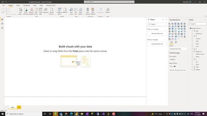Click the title bar Search box

(109, 2)
